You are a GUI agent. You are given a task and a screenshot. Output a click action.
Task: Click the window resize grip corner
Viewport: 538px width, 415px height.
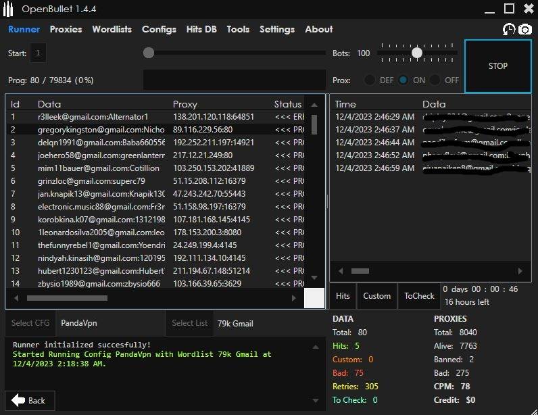(533, 410)
